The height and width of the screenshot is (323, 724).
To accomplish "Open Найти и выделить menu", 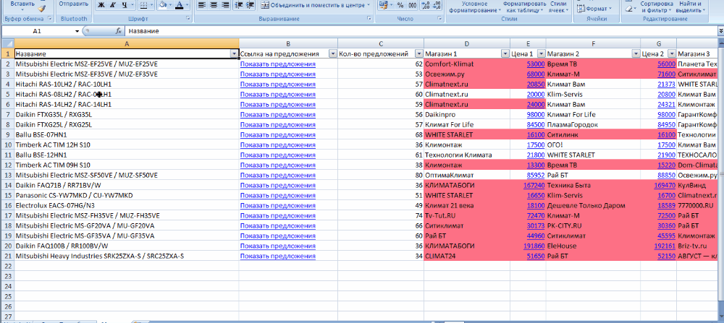I will coord(690,7).
